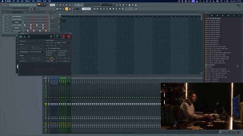Viewport: 243px width, 136px height.
Task: Select the second browser tab icon
Action: (x=212, y=15)
